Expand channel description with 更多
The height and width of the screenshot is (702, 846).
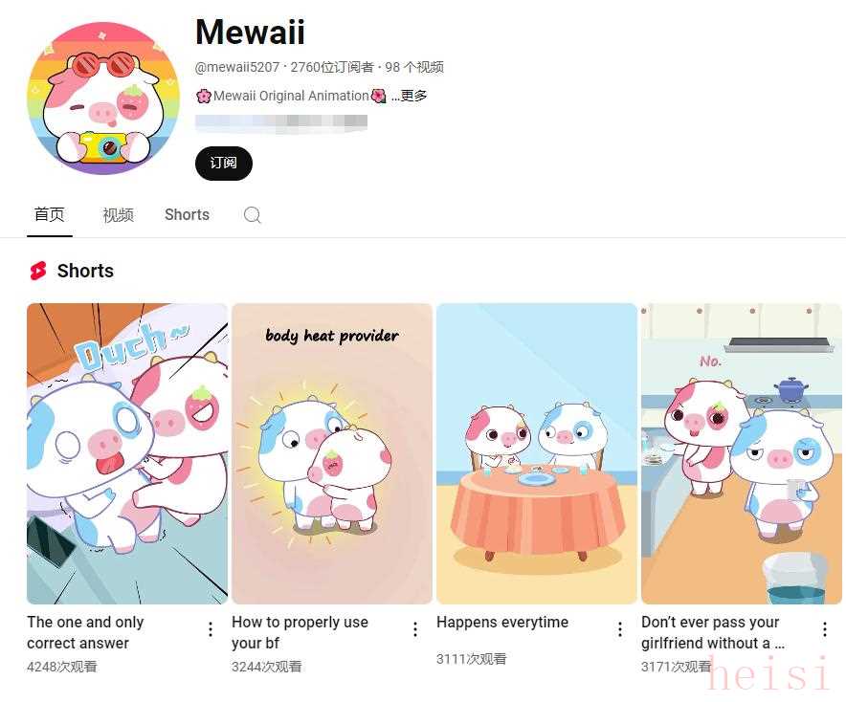[x=409, y=96]
